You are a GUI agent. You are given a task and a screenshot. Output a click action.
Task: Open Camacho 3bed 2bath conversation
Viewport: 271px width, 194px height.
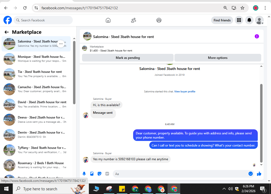click(36, 89)
